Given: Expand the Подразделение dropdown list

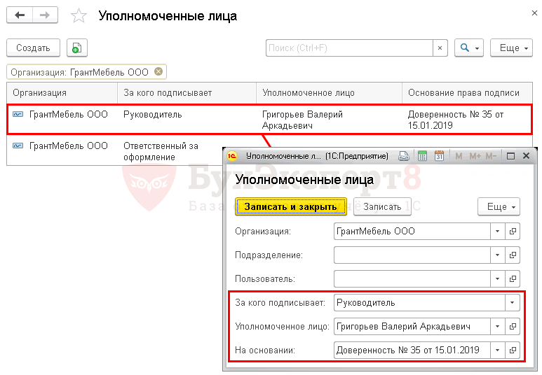Looking at the screenshot, I should [x=497, y=255].
